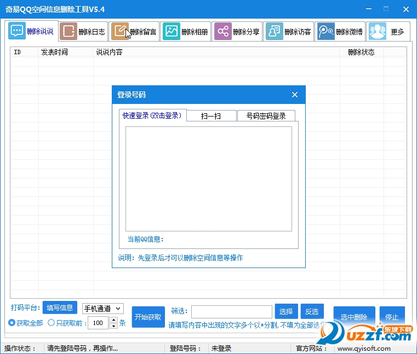Click the 填写信息 button

coord(60,307)
